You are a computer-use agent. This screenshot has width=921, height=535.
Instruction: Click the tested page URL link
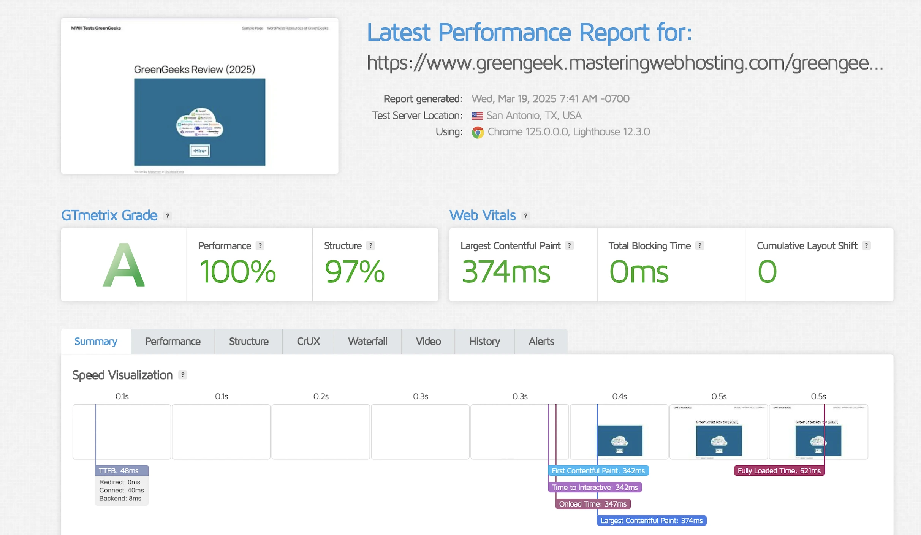click(x=624, y=63)
